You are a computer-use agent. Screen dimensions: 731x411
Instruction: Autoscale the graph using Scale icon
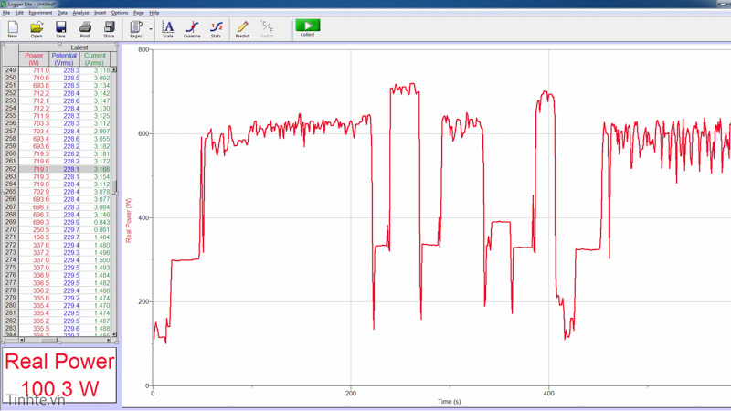pyautogui.click(x=168, y=28)
